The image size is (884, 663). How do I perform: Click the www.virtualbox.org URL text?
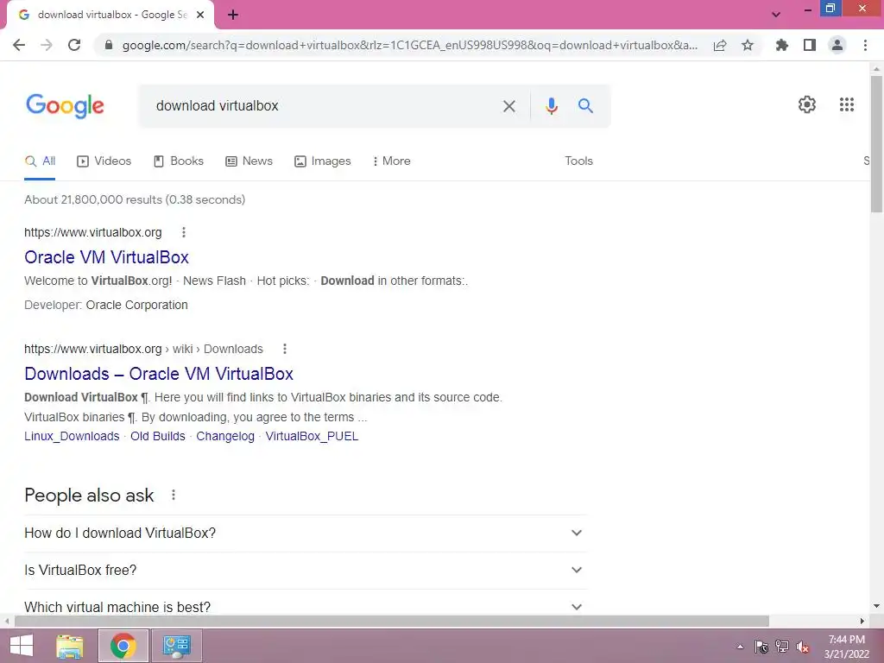click(x=93, y=232)
